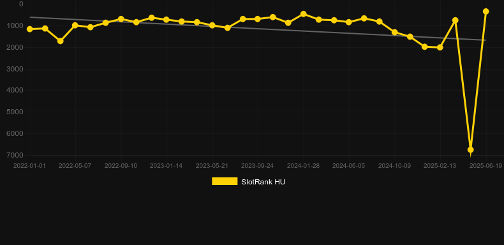Click the 2025-06-19 x-axis label
This screenshot has width=504, height=245.
coord(485,166)
